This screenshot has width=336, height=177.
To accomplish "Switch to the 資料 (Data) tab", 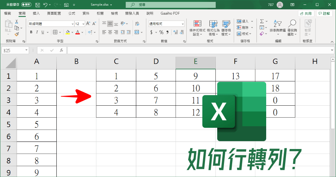I will (86, 13).
